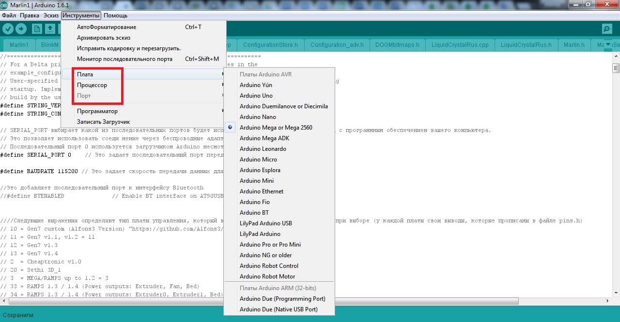Click the '#define SERIAL_PORT 0' code line
Image resolution: width=620 pixels, height=322 pixels.
[x=111, y=155]
